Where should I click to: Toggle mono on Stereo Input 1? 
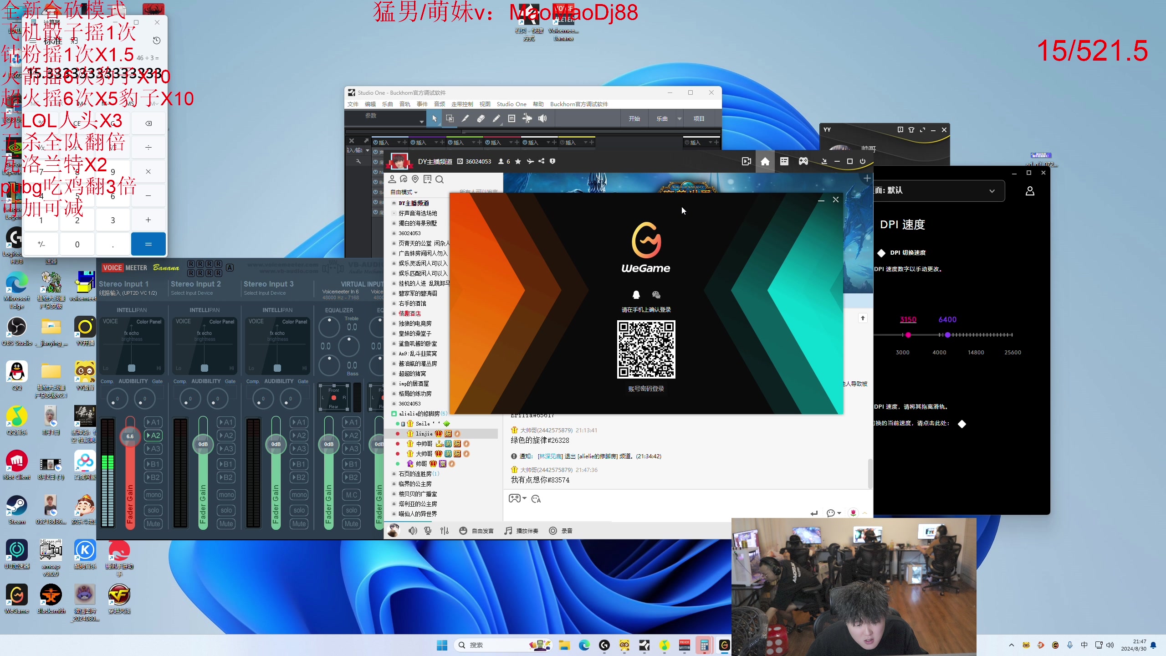tap(153, 495)
